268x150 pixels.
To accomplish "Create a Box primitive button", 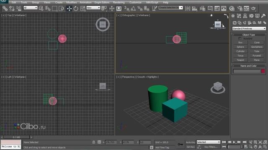I will (240, 42).
